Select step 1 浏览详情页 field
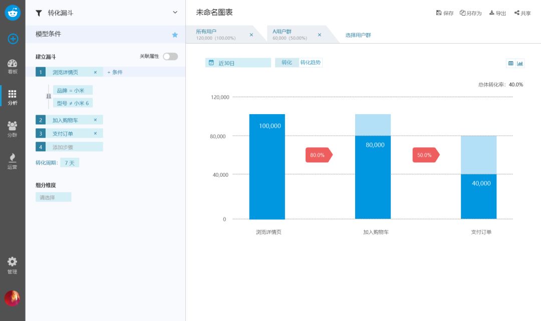The image size is (541, 321). point(69,72)
